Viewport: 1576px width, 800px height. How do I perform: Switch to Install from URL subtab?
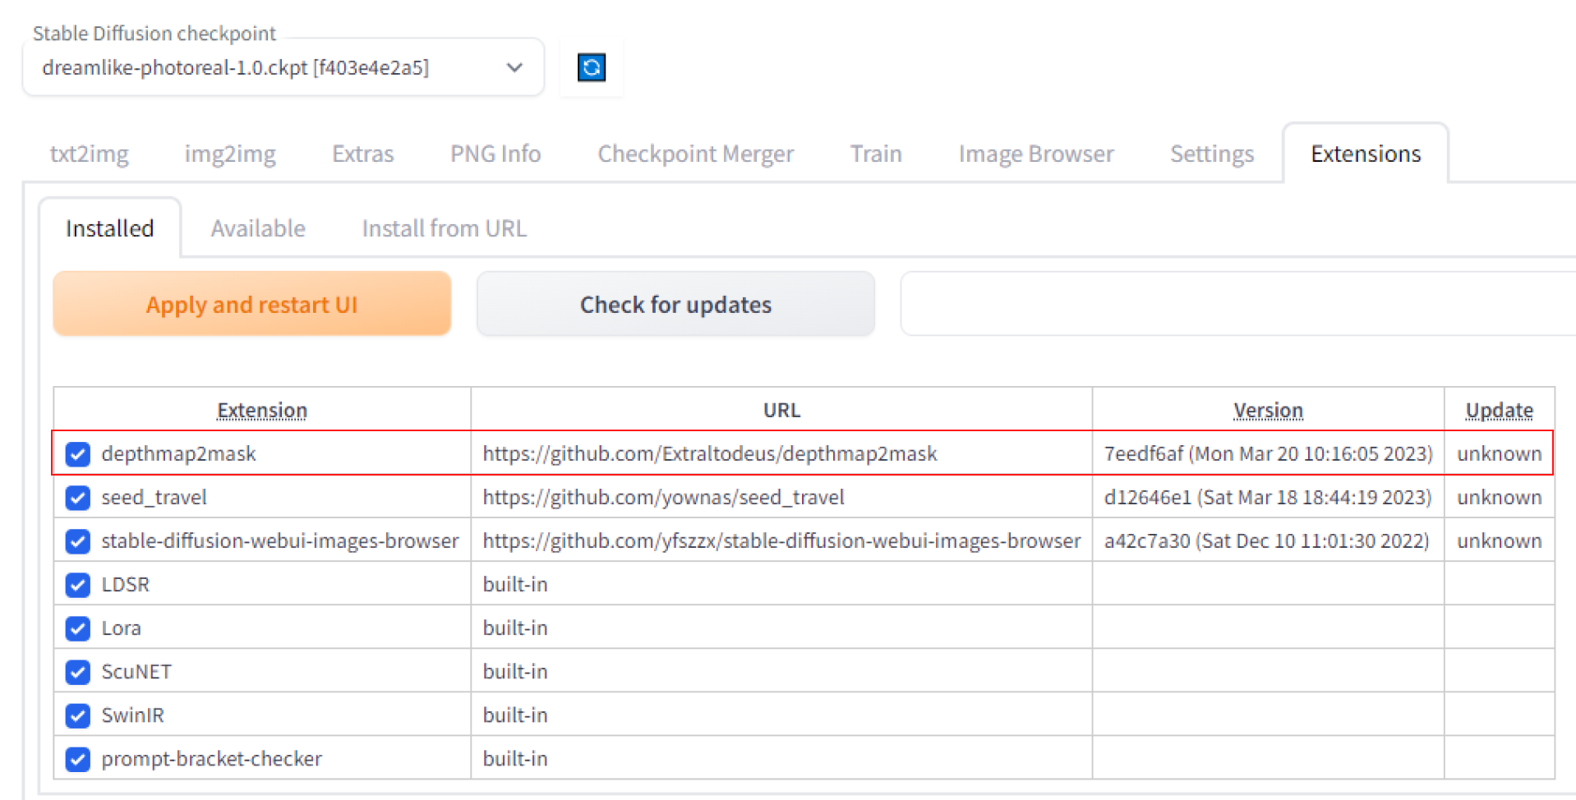444,228
